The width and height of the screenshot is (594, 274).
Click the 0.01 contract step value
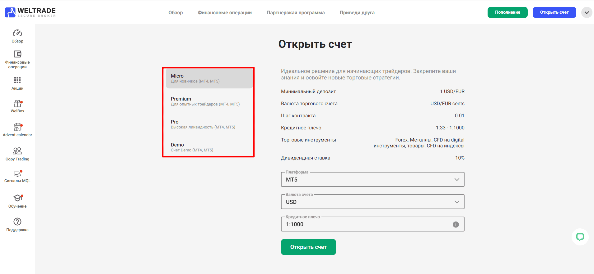(x=460, y=116)
